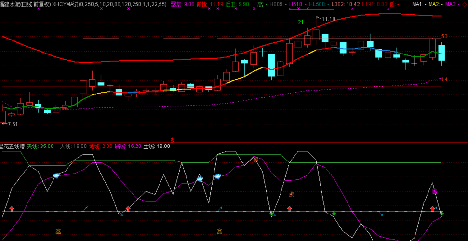Click the stock title 福建水泥(日线.前复权)
This screenshot has width=468, height=241.
click(26, 4)
